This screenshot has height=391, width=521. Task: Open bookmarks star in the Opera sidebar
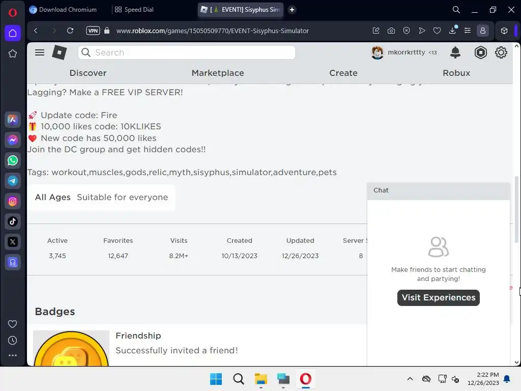tap(13, 53)
